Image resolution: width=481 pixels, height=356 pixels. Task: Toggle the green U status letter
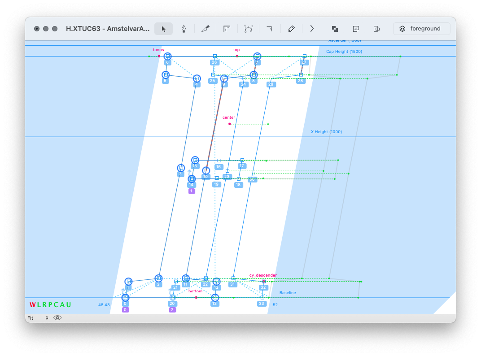69,305
